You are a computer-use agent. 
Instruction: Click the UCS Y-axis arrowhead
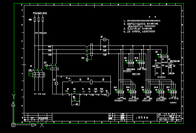point(13,104)
